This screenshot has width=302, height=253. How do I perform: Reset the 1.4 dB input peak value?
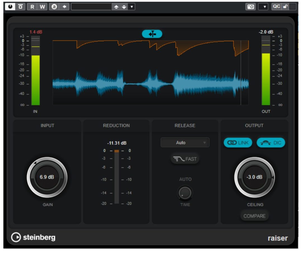point(36,32)
